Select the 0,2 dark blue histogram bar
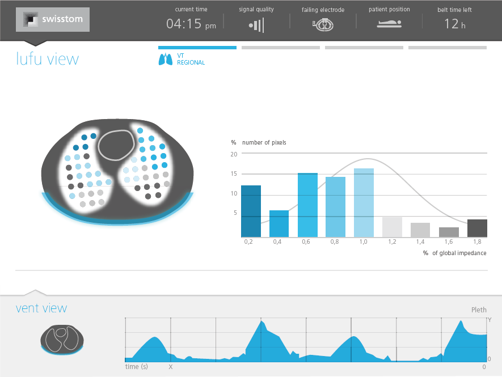502x377 pixels. click(250, 211)
